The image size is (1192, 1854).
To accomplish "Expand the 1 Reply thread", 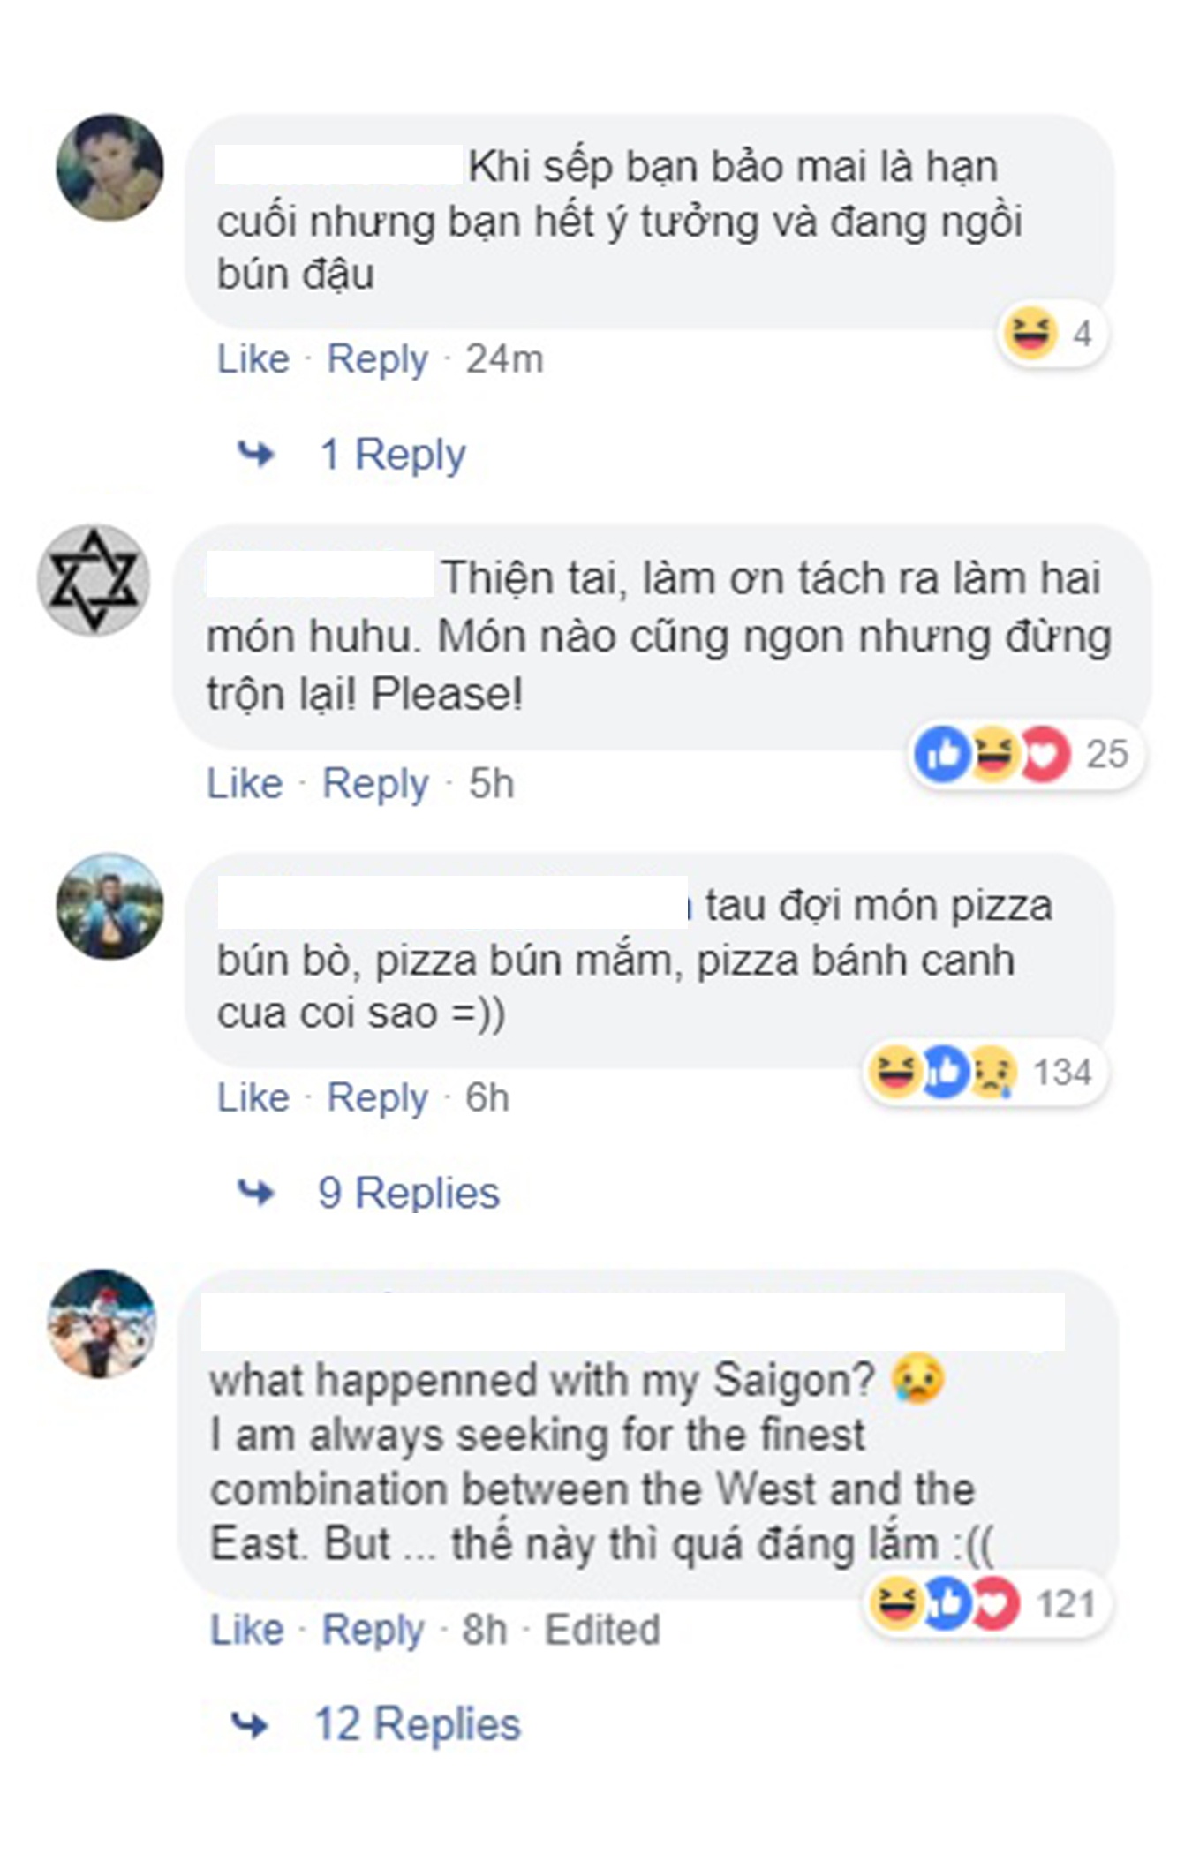I will point(392,455).
